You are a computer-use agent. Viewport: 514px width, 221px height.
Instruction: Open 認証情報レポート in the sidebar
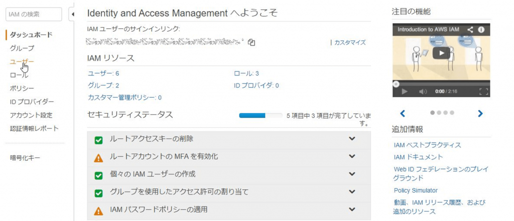[x=34, y=128]
